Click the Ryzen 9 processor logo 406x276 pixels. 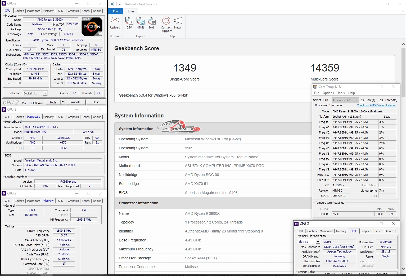(x=92, y=27)
